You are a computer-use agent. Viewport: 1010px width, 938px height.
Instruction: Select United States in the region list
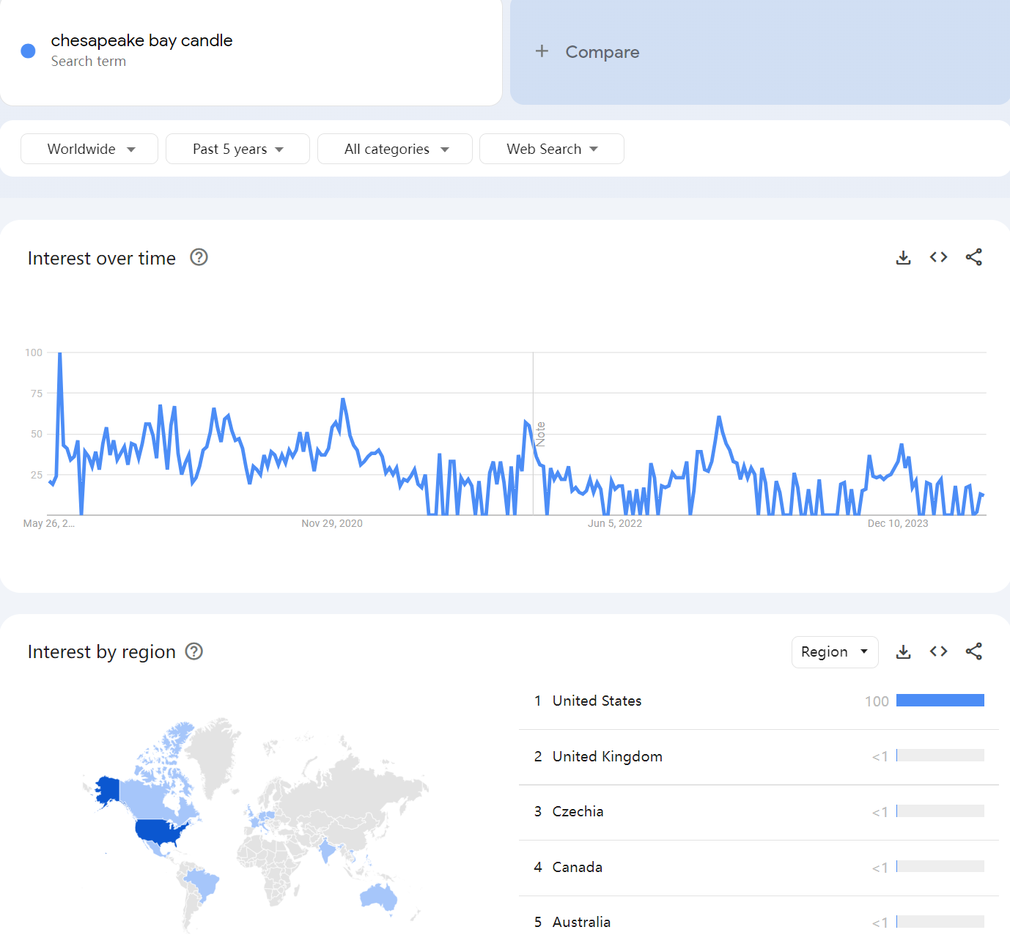pyautogui.click(x=759, y=701)
